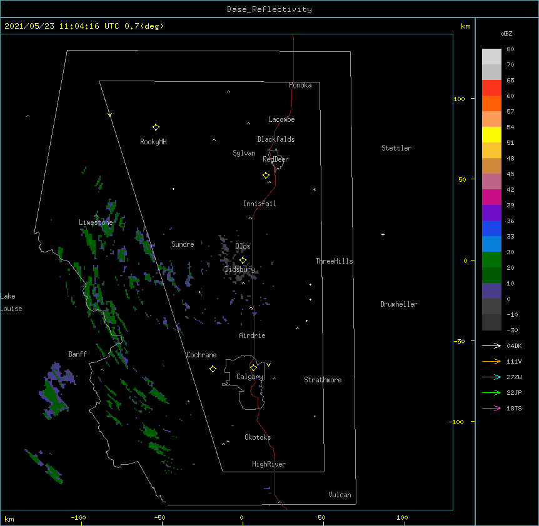The image size is (539, 526).
Task: Click the white plus marker west of Drumheller region
Action: pos(383,234)
